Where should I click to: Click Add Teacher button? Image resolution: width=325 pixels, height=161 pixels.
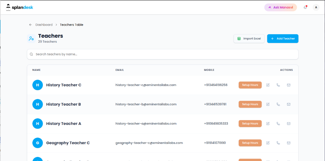pos(283,39)
